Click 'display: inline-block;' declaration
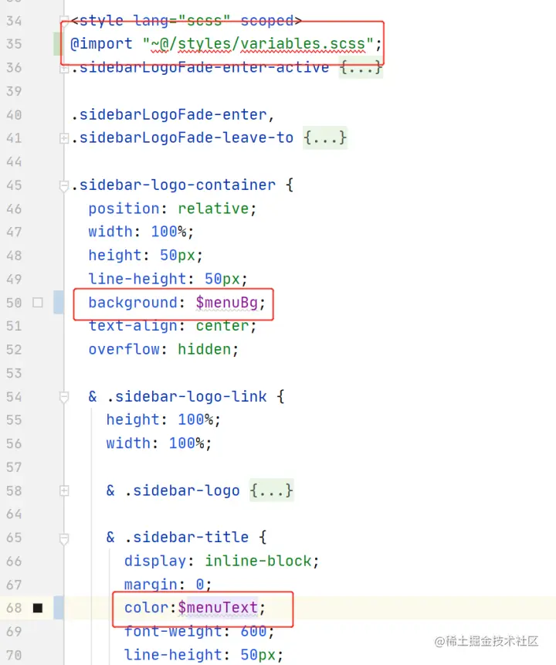 222,561
